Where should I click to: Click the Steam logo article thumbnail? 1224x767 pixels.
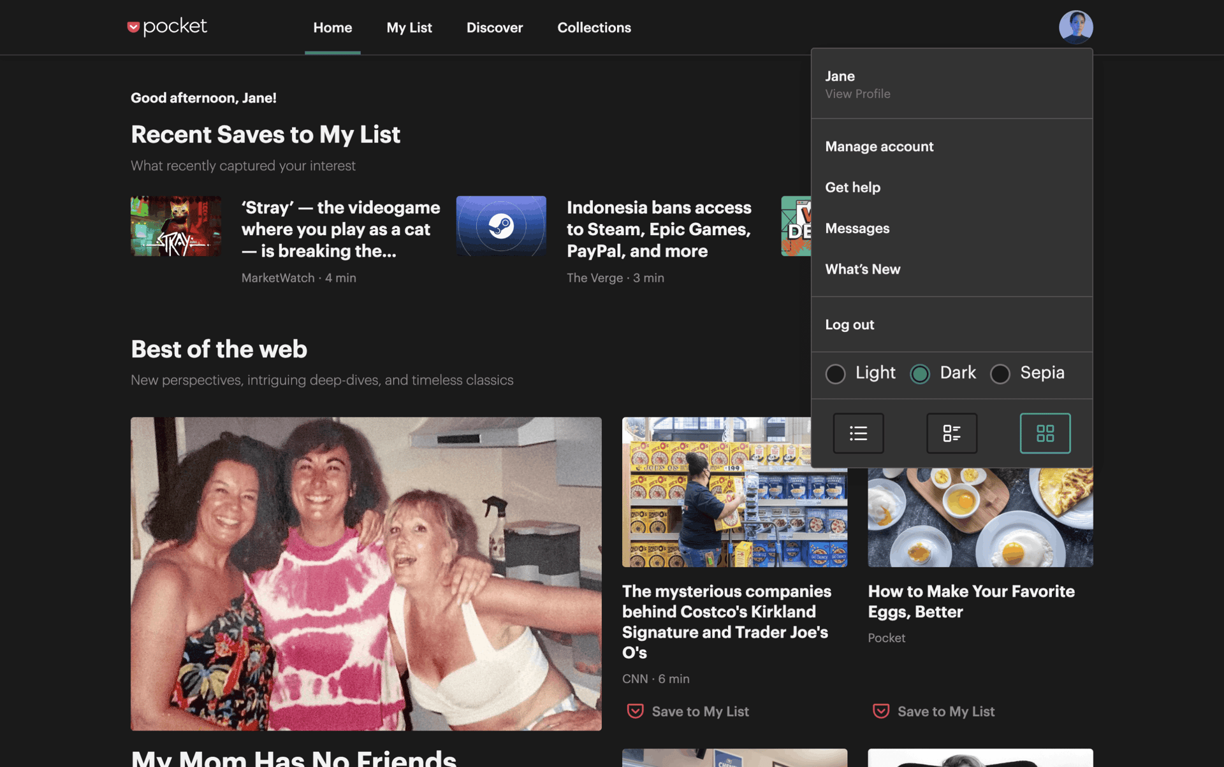(501, 226)
